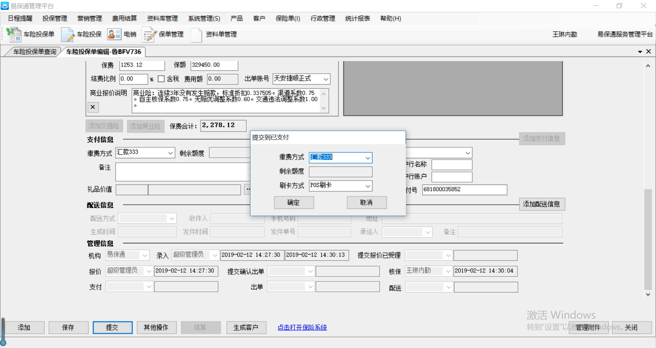
Task: Expand the 刷卡方式 POS刷卡 dropdown
Action: [368, 186]
